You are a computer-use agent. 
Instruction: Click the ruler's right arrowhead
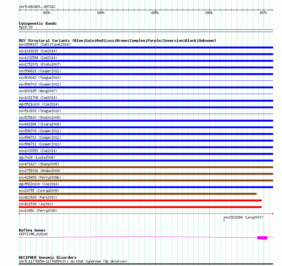[272, 10]
